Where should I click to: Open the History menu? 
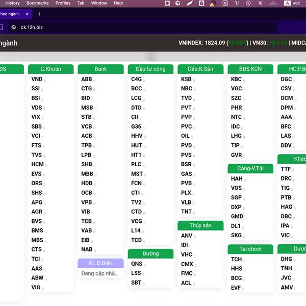coord(12,3)
